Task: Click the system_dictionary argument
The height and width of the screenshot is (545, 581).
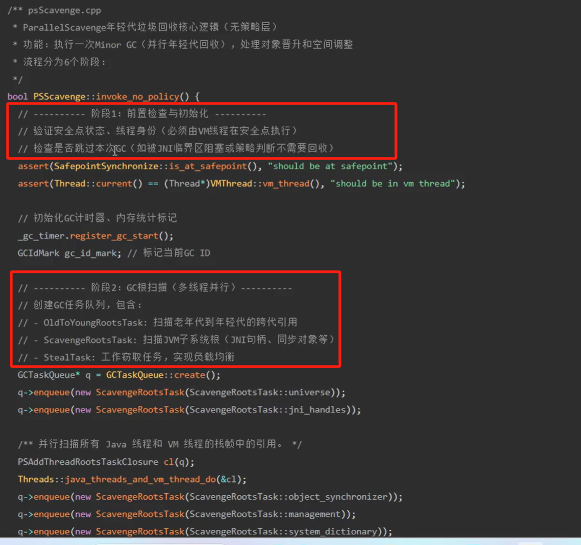Action: (338, 532)
